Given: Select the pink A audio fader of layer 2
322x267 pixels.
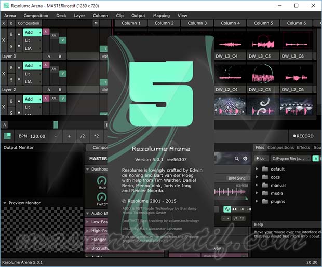Looking at the screenshot, I should click(46, 65).
